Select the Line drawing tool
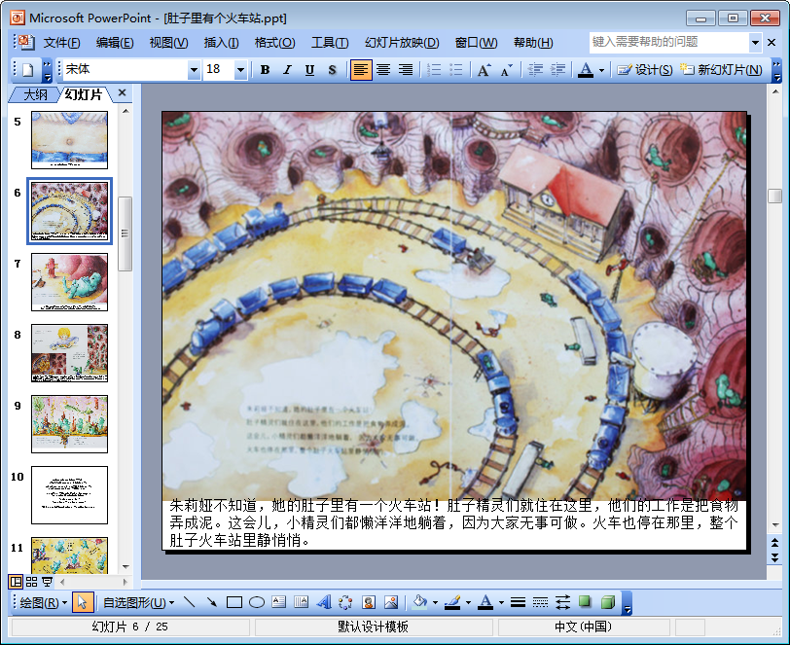Image resolution: width=790 pixels, height=645 pixels. tap(190, 602)
